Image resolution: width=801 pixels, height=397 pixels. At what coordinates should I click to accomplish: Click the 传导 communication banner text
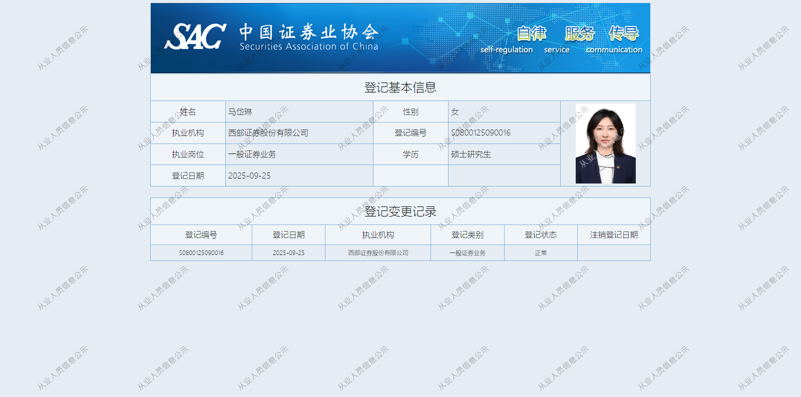point(623,34)
